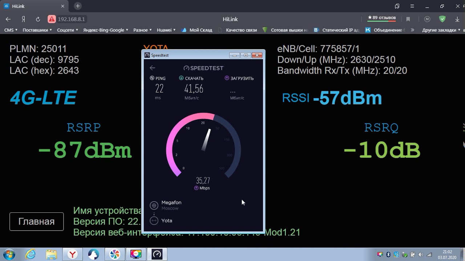Open a new browser tab

tap(78, 6)
